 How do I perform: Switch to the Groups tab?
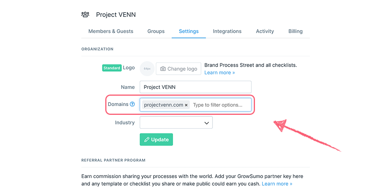(156, 31)
